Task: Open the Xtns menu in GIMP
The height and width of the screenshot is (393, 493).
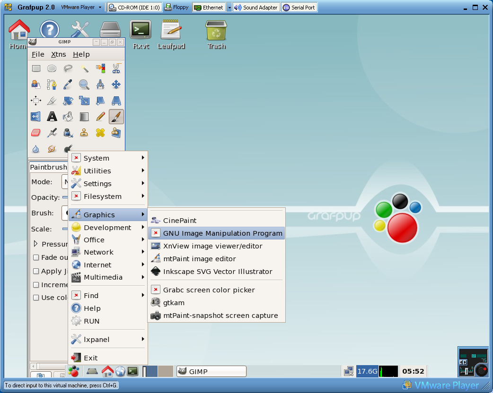Action: (59, 54)
